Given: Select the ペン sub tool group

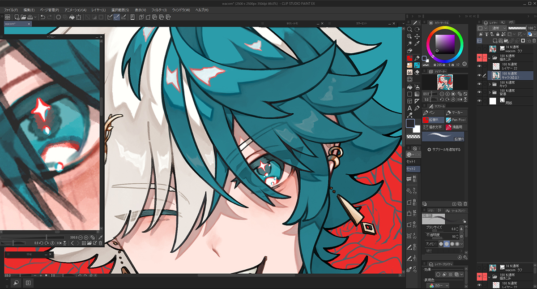Looking at the screenshot, I should coord(434,113).
